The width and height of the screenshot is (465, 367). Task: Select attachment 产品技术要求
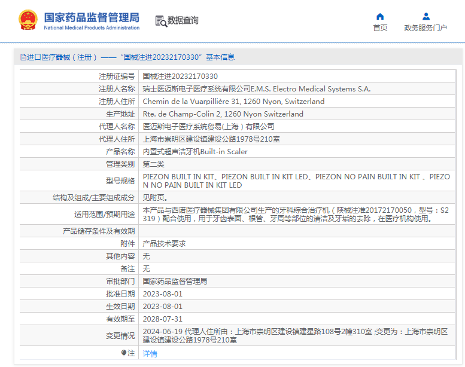coord(165,244)
